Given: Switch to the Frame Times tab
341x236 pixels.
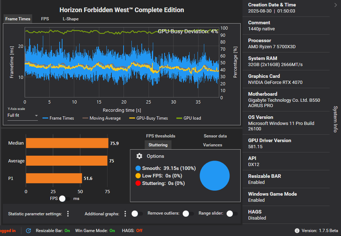Looking at the screenshot, I should click(x=18, y=19).
